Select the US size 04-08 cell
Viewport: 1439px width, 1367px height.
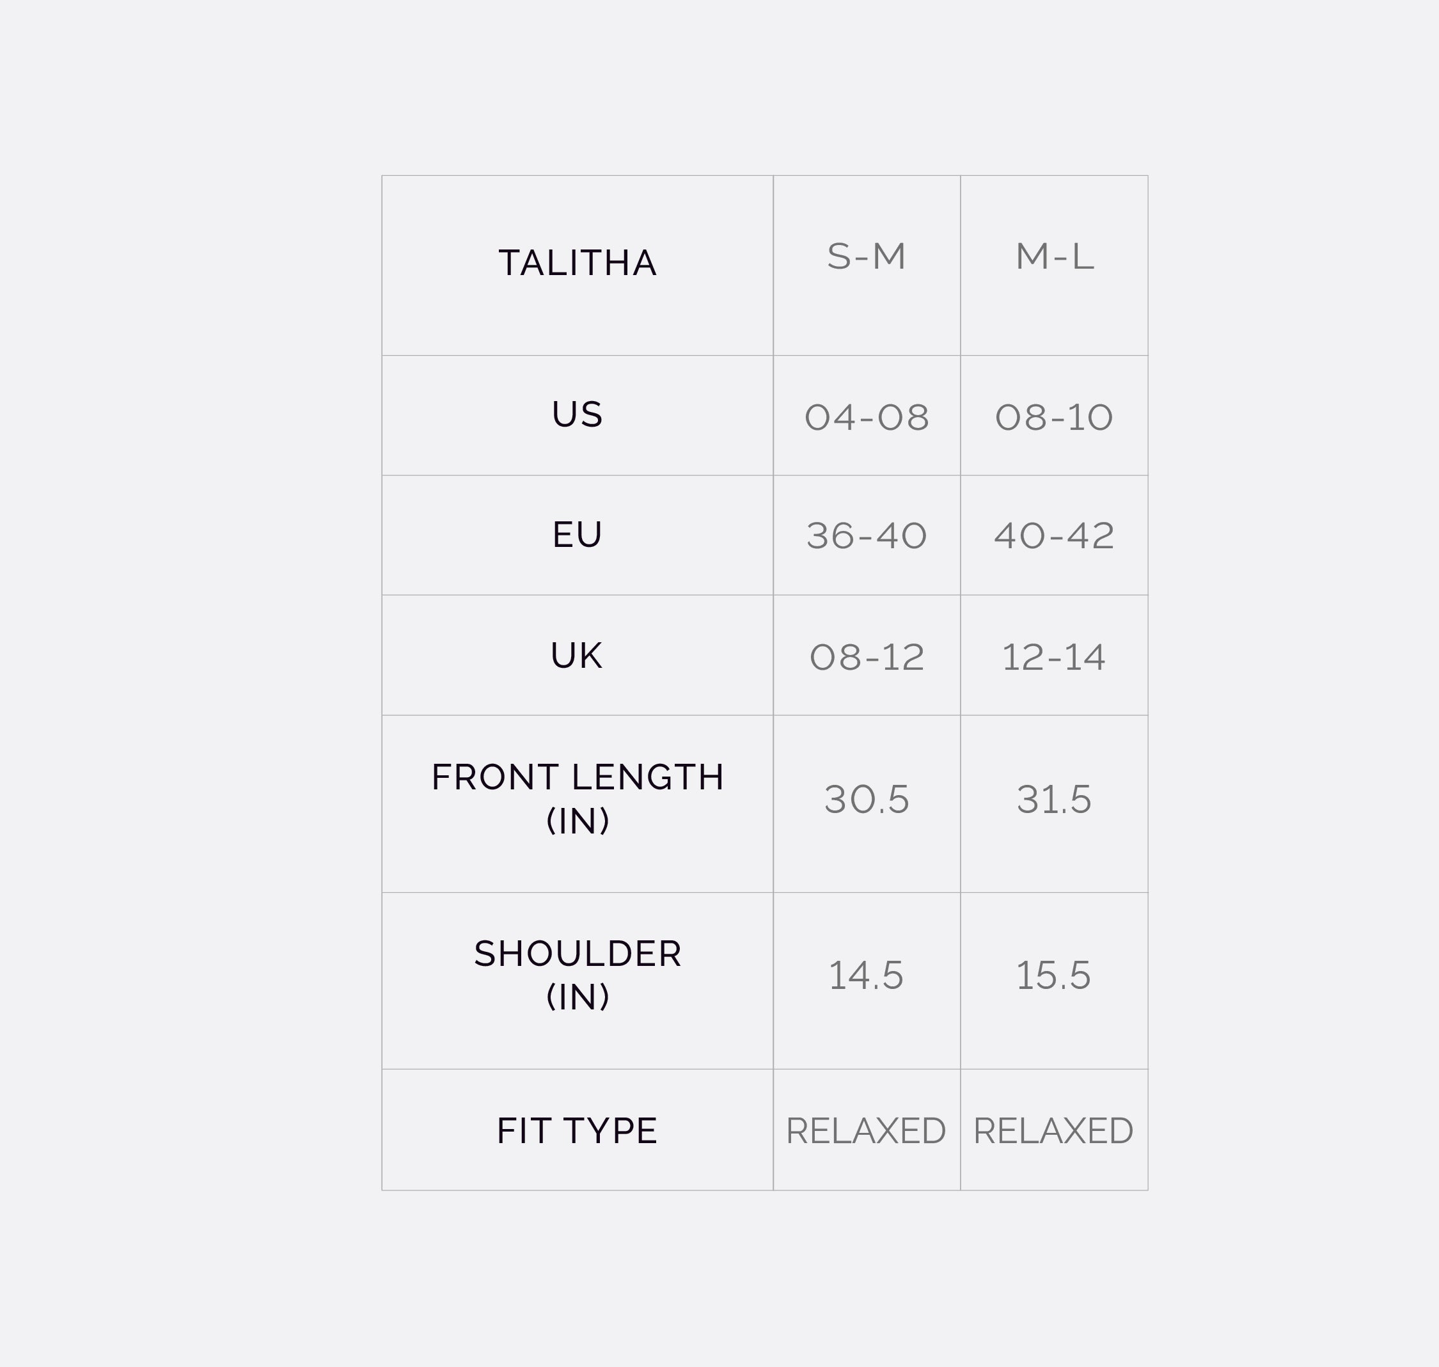tap(867, 418)
